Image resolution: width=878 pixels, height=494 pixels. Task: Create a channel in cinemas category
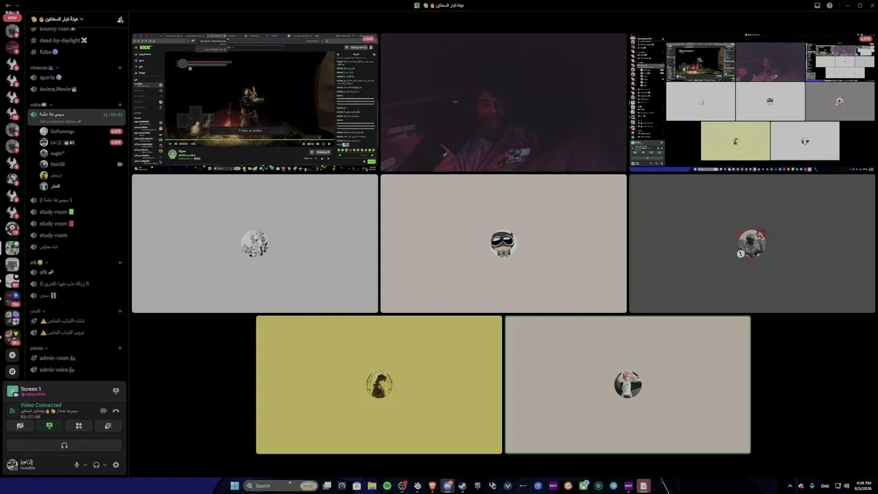point(120,68)
